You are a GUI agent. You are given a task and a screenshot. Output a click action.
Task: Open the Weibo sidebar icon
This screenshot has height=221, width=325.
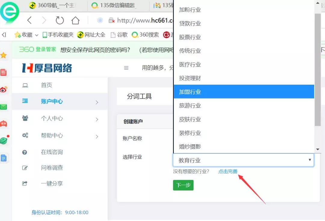pyautogui.click(x=4, y=89)
